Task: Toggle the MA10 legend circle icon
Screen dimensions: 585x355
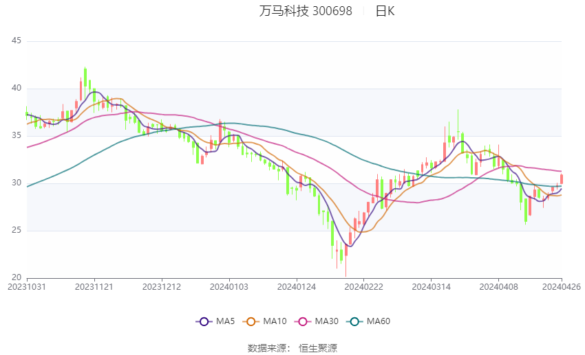Action: point(251,321)
